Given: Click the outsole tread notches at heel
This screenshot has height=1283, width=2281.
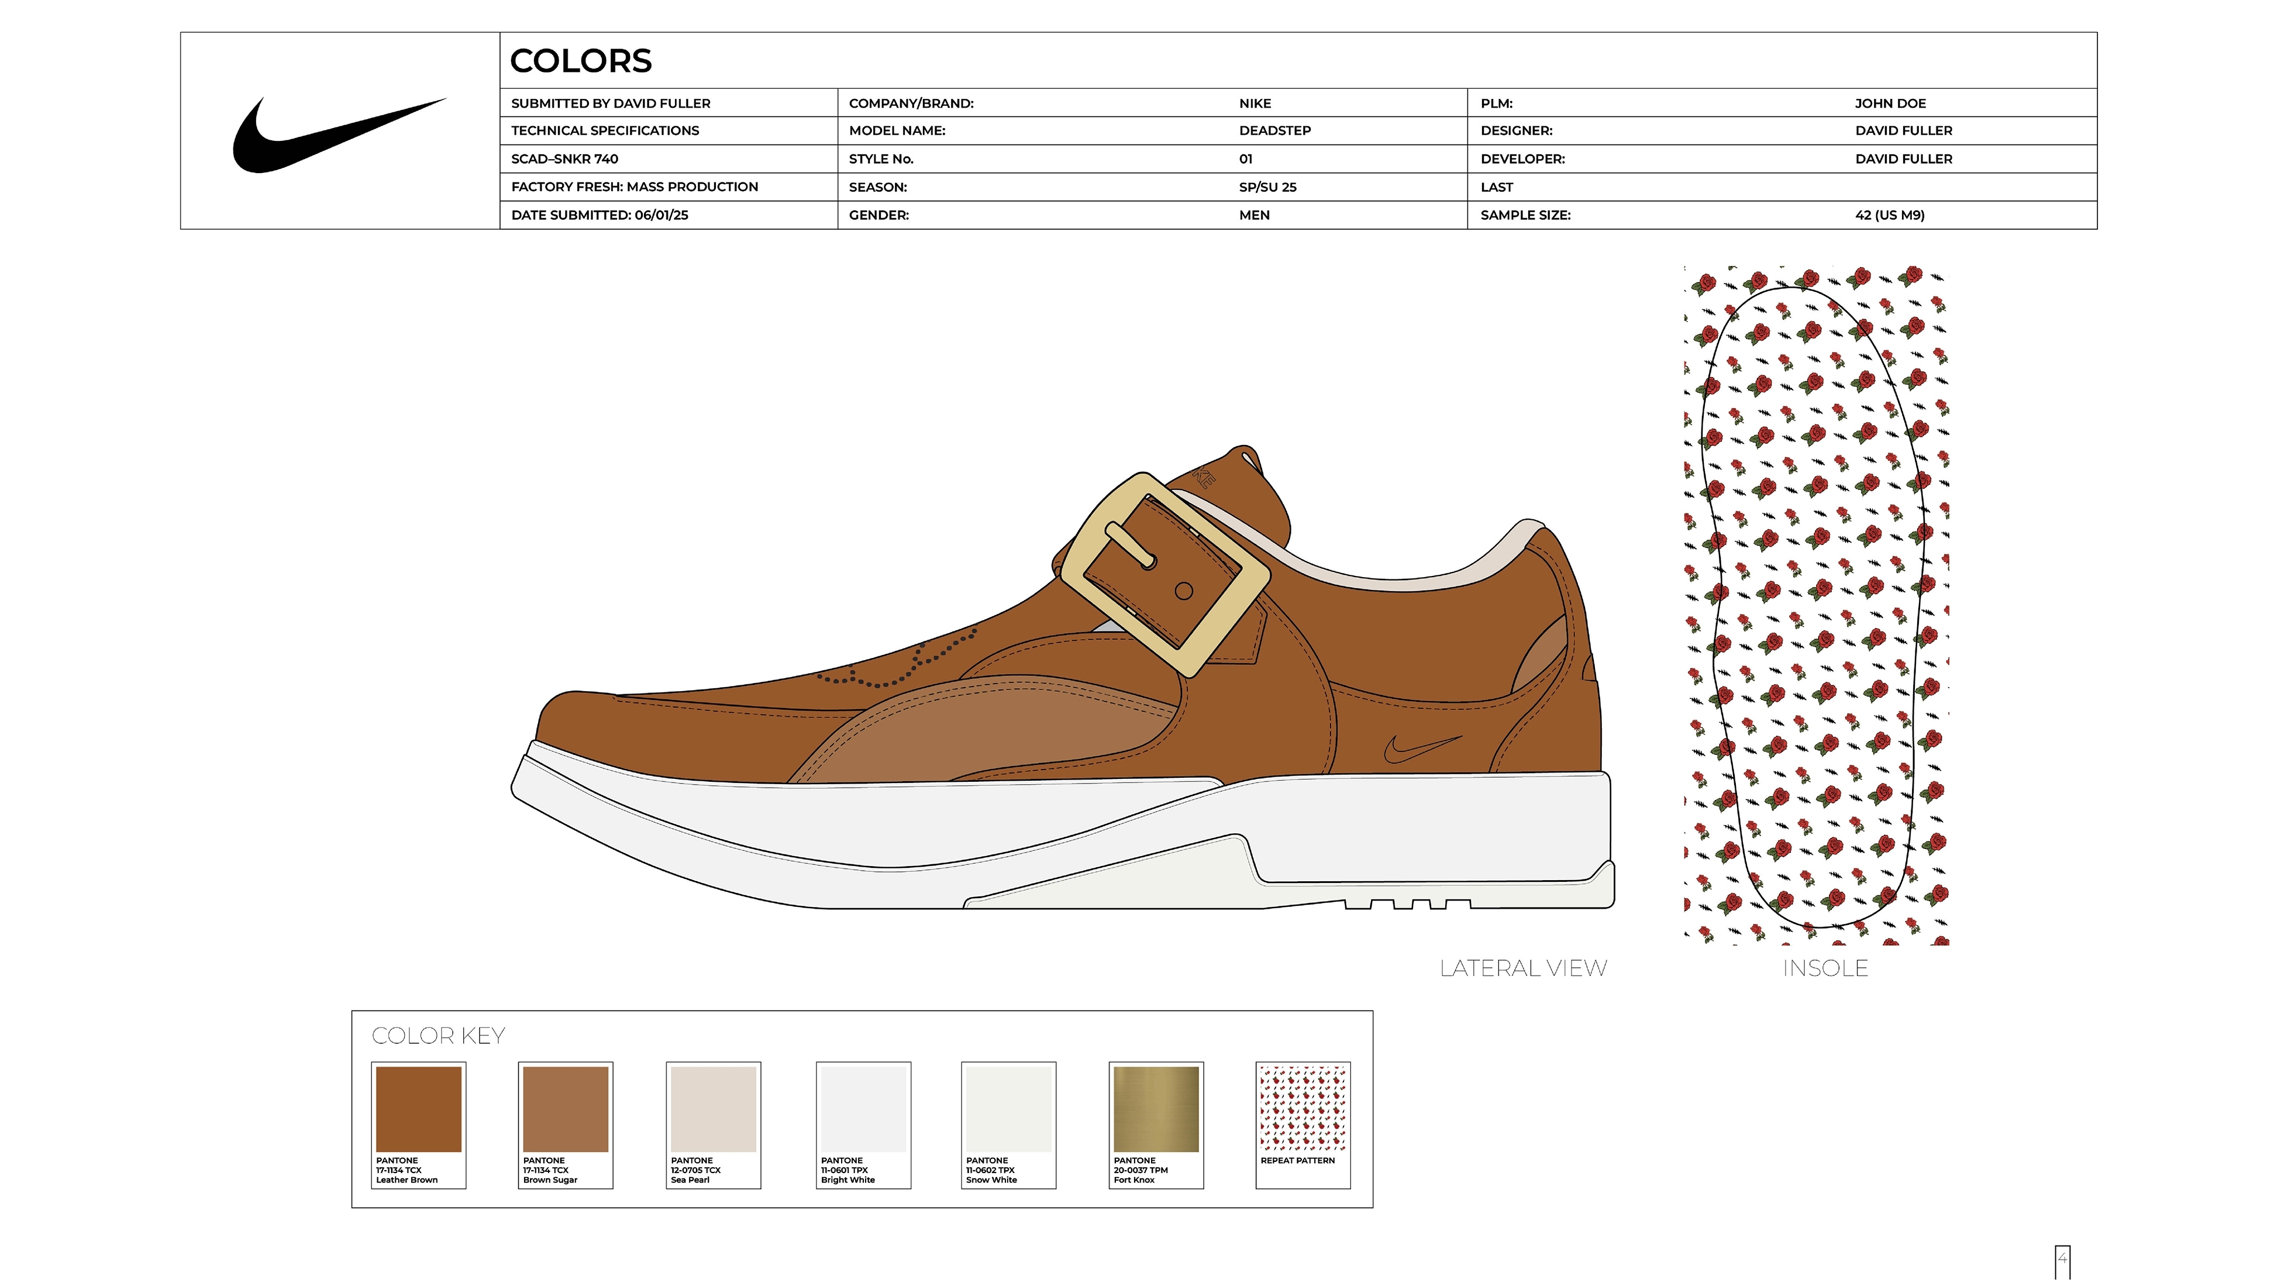Looking at the screenshot, I should coord(1408,904).
